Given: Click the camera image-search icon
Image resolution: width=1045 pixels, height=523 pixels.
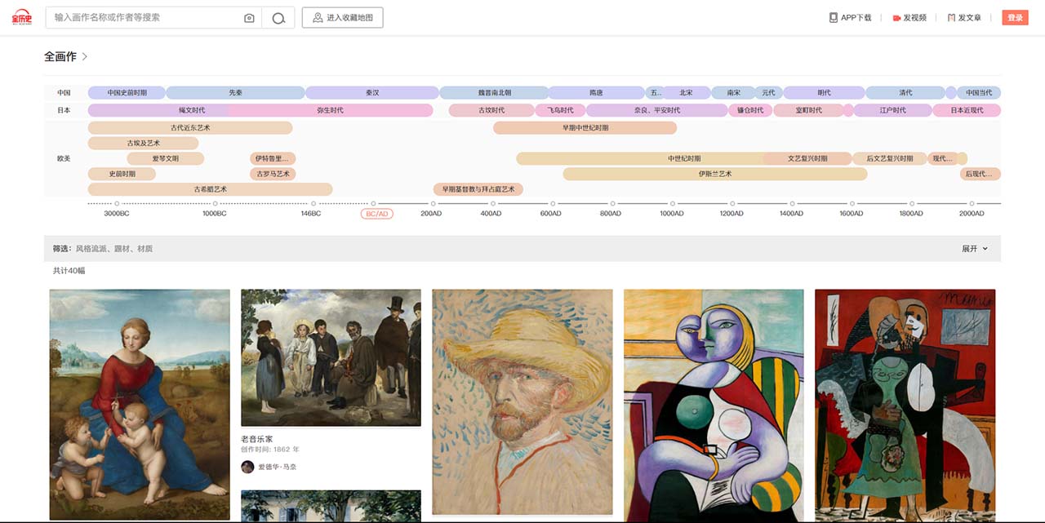Looking at the screenshot, I should [249, 18].
